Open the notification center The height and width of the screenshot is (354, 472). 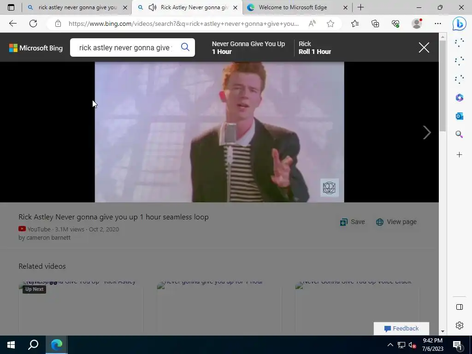[x=458, y=345]
